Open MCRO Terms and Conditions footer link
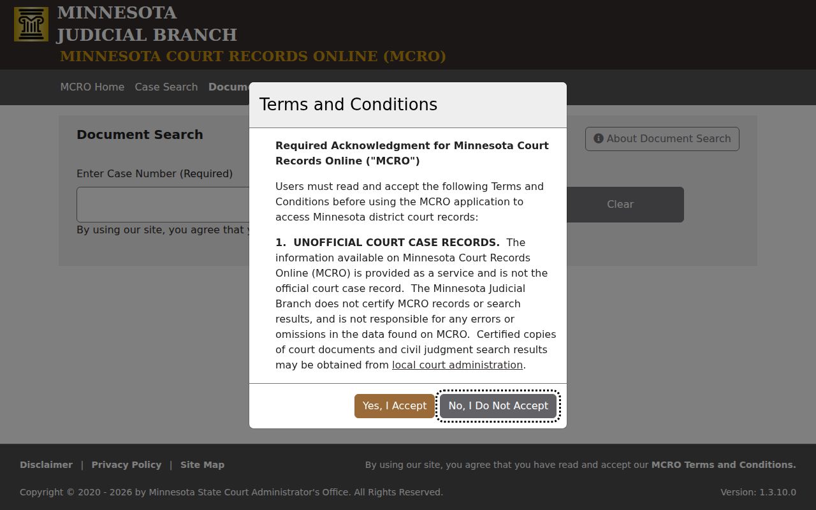This screenshot has height=510, width=816. [724, 465]
